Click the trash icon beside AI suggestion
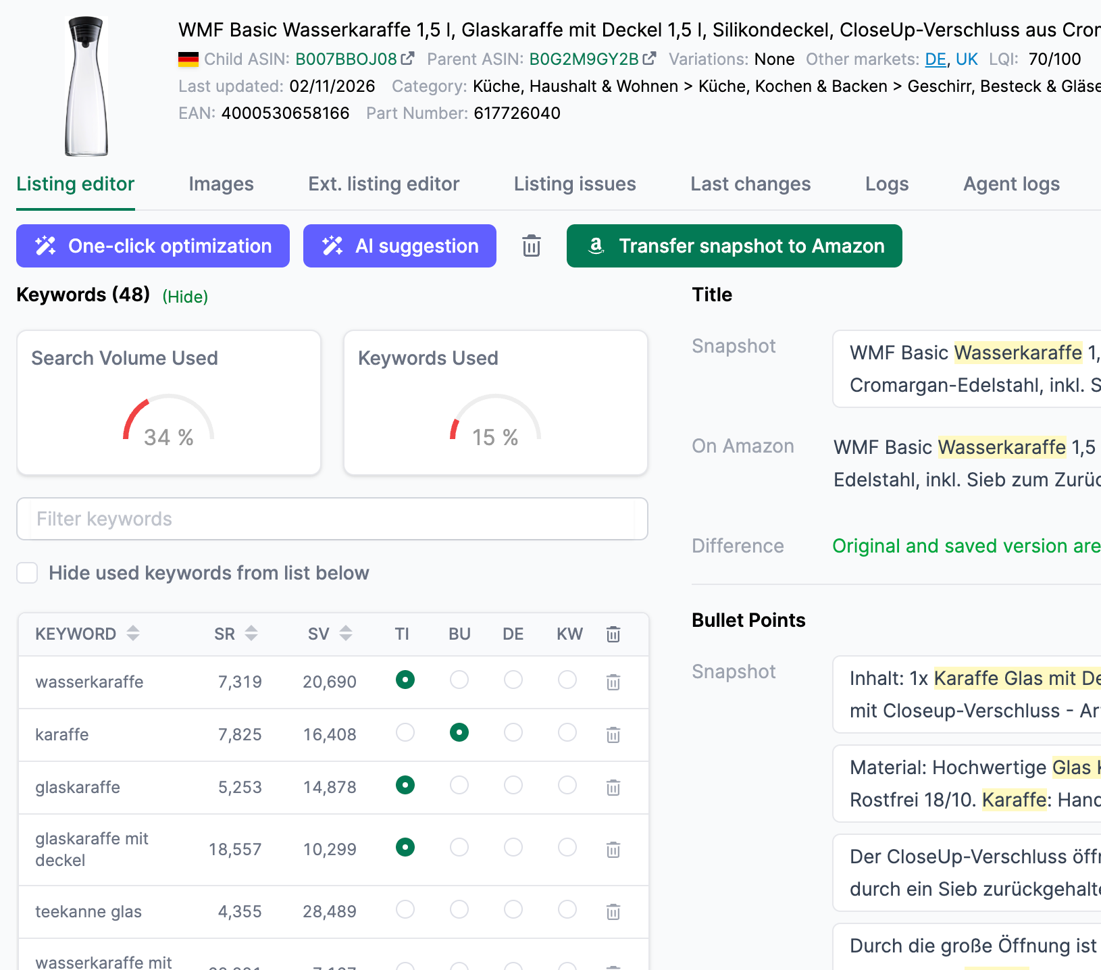The height and width of the screenshot is (970, 1101). click(532, 246)
